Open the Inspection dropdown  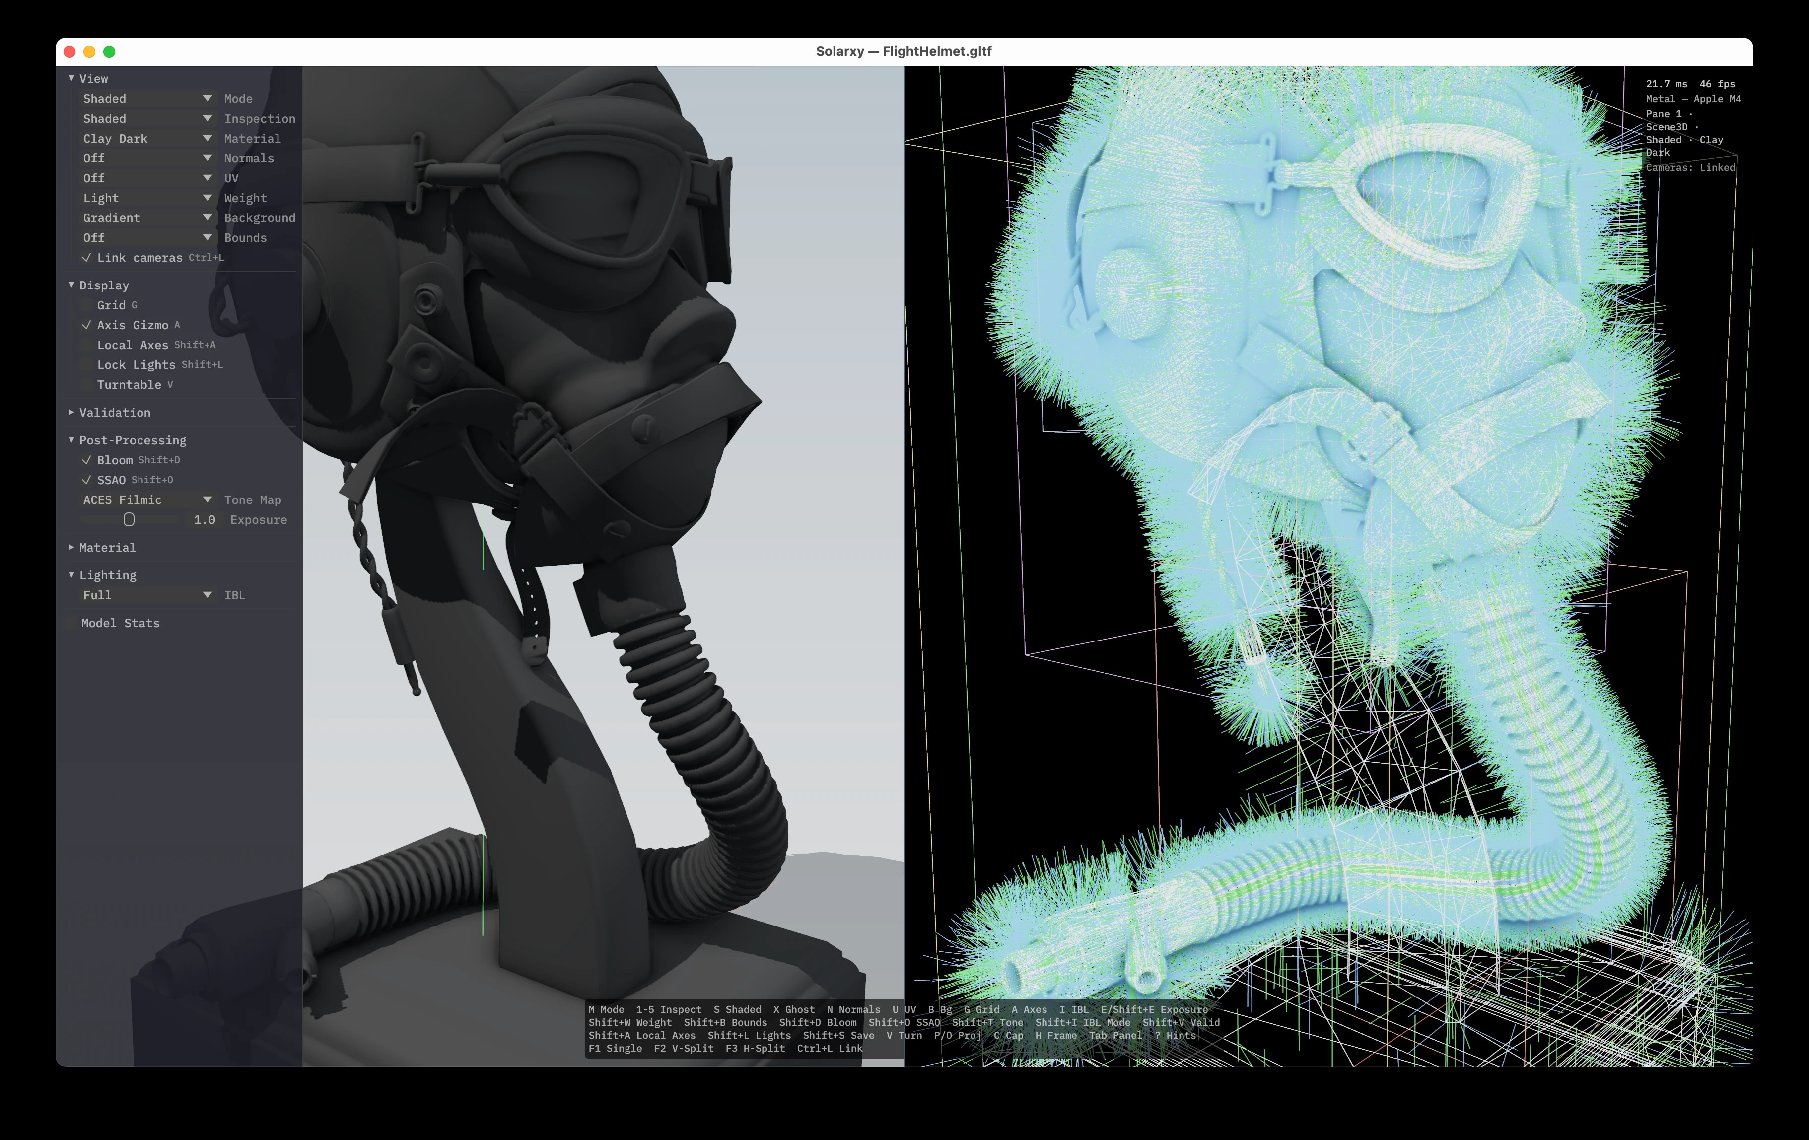(x=148, y=119)
